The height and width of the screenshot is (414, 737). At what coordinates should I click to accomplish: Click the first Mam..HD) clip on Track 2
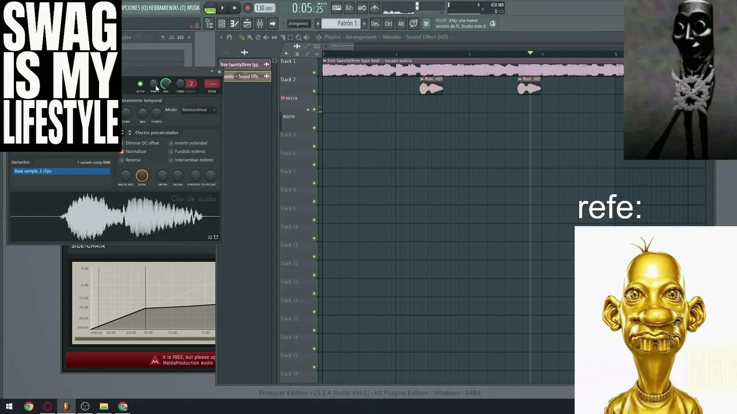[431, 86]
